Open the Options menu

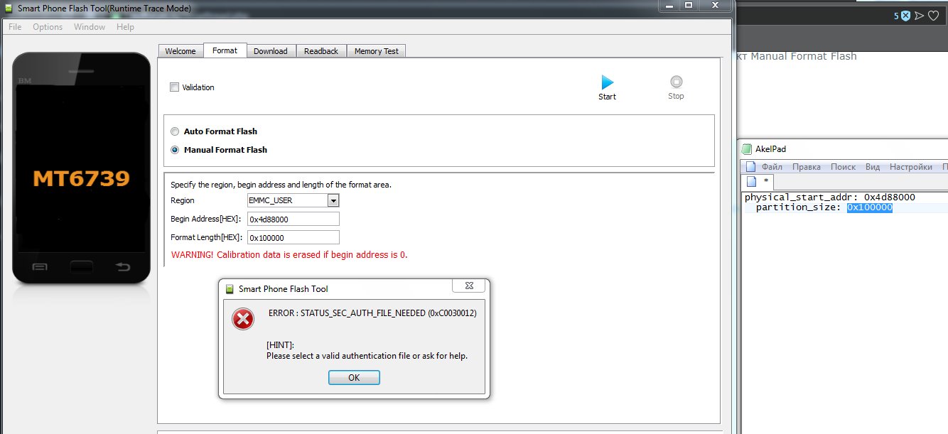tap(48, 27)
